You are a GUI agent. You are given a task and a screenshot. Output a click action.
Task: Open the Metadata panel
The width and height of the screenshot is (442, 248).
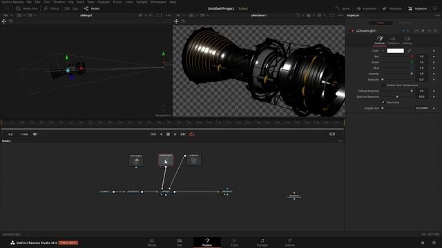[392, 8]
